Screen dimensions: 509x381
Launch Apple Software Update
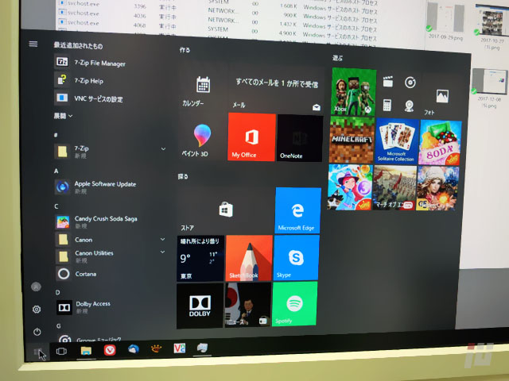click(95, 187)
